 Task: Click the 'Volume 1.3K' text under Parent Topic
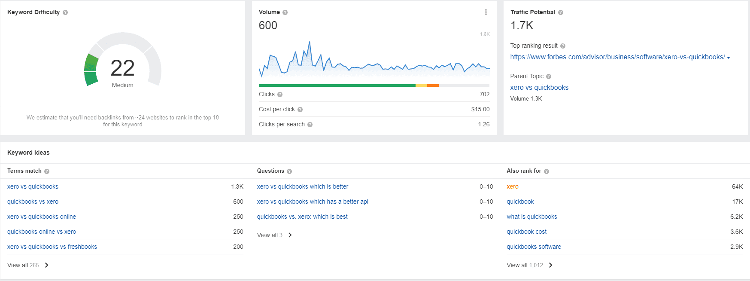pos(526,98)
